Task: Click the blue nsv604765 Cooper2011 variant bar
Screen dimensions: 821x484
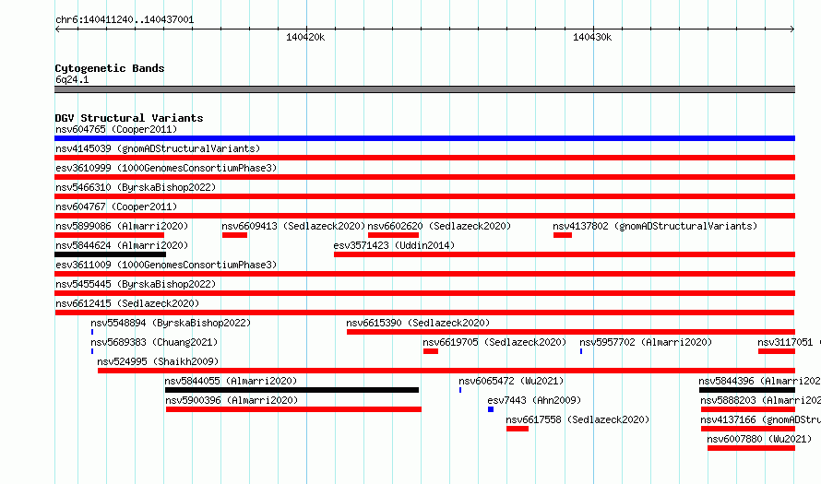Action: (424, 138)
